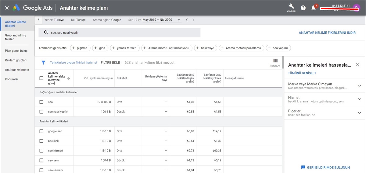Select the '₺60,35' high bid cell
Image resolution: width=366 pixels, height=174 pixels.
(x=217, y=151)
